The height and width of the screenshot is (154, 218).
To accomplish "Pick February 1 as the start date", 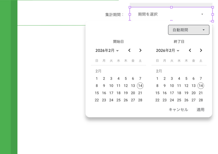I will point(97,79).
